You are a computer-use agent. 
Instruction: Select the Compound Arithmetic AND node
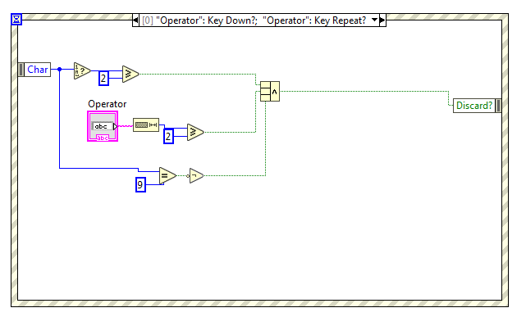click(x=270, y=91)
